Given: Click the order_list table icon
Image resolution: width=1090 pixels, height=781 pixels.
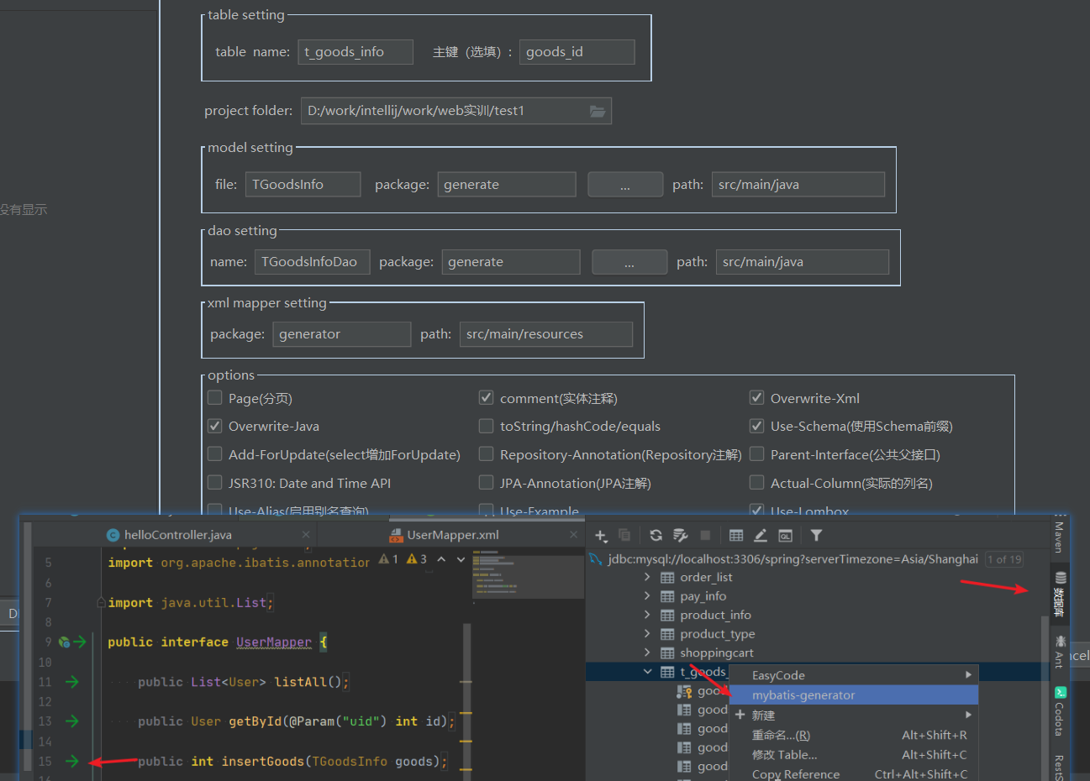Looking at the screenshot, I should 667,578.
